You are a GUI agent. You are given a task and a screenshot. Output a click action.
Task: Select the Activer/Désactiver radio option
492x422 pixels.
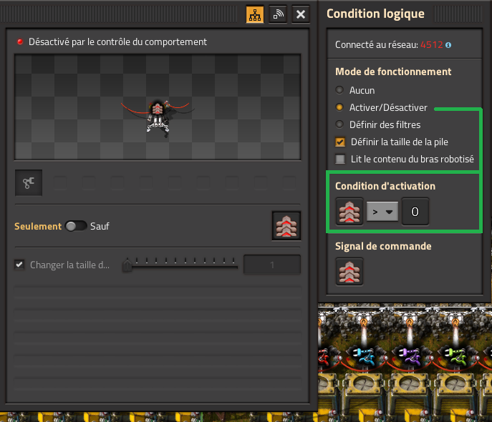pyautogui.click(x=339, y=107)
